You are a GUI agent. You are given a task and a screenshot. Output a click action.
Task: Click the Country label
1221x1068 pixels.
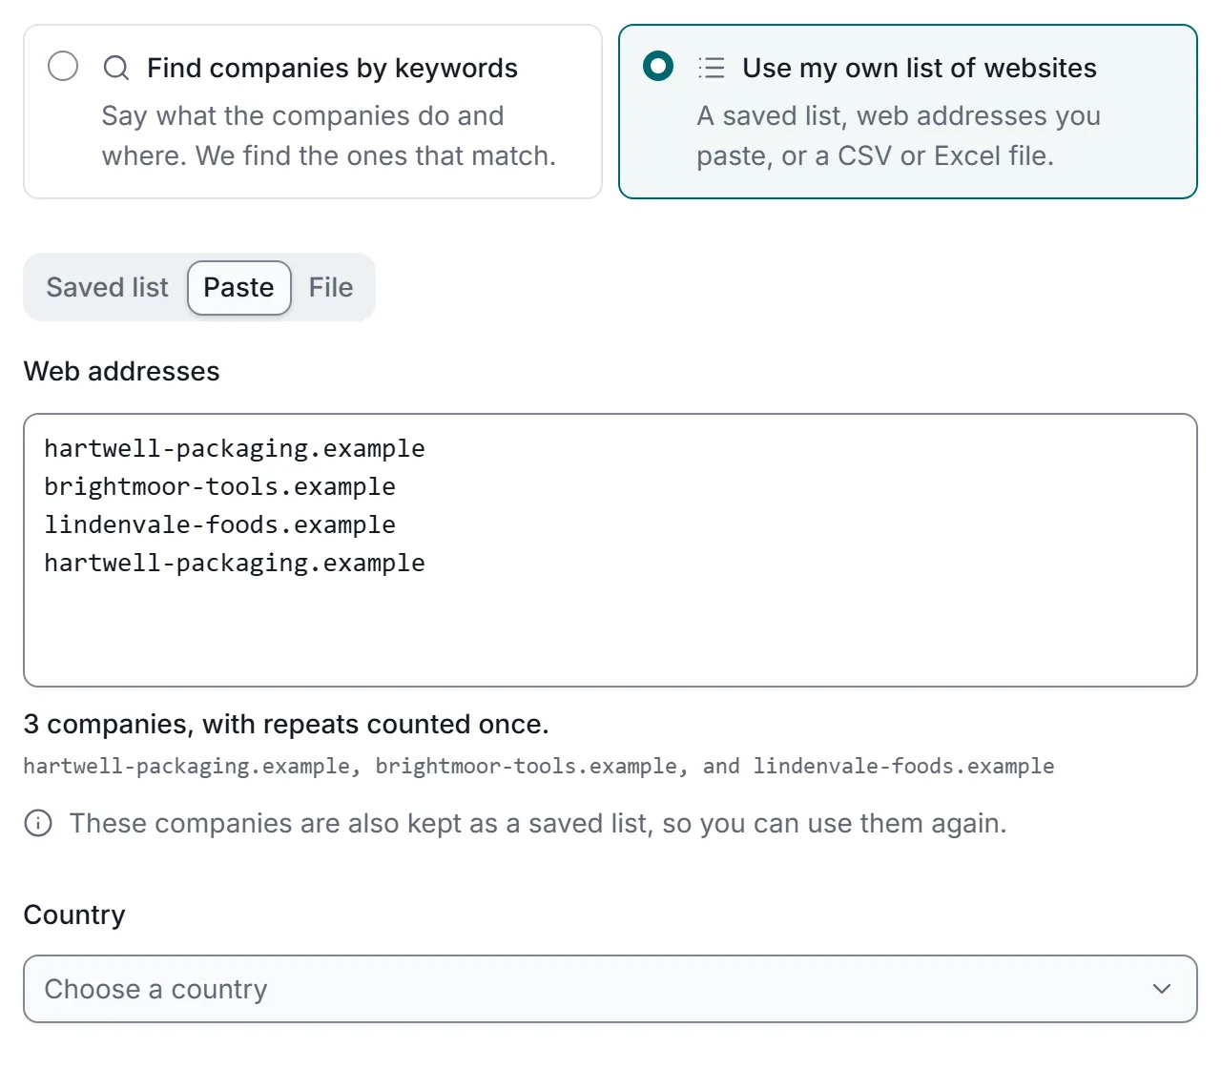[x=74, y=914]
